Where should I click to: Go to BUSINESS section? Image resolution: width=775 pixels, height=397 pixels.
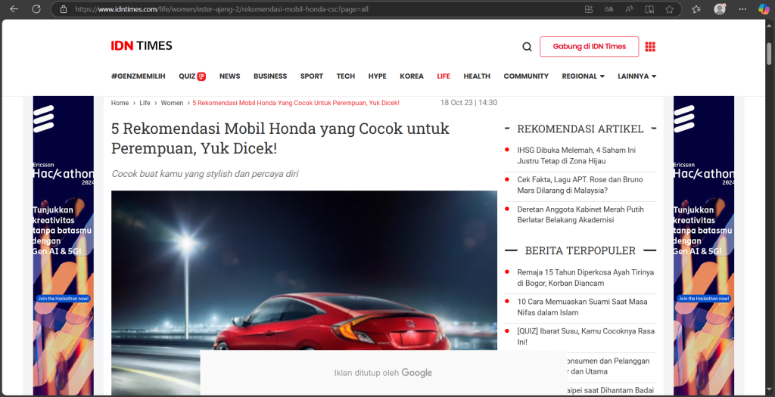click(270, 76)
